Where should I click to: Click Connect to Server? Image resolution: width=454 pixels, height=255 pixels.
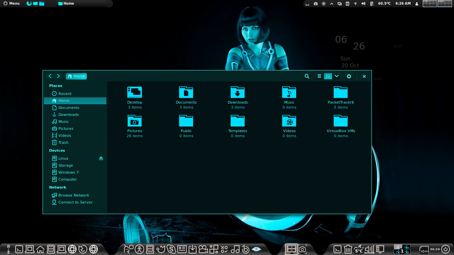coord(75,202)
